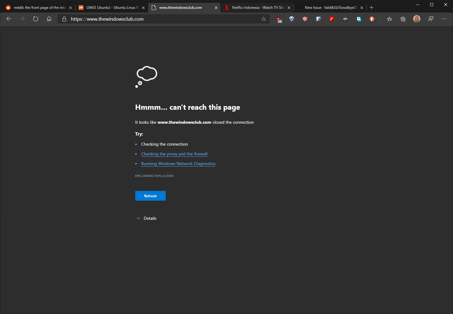
Task: Close the reddit tab
Action: (70, 8)
